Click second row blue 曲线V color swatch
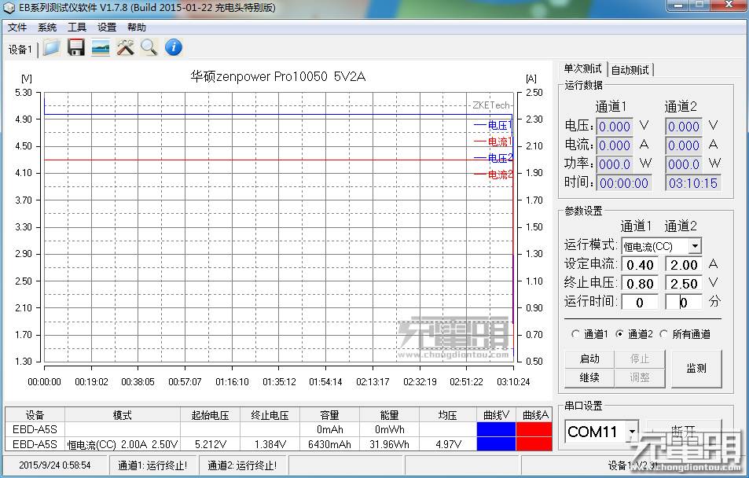Screen dimensions: 749x478 click(x=496, y=444)
